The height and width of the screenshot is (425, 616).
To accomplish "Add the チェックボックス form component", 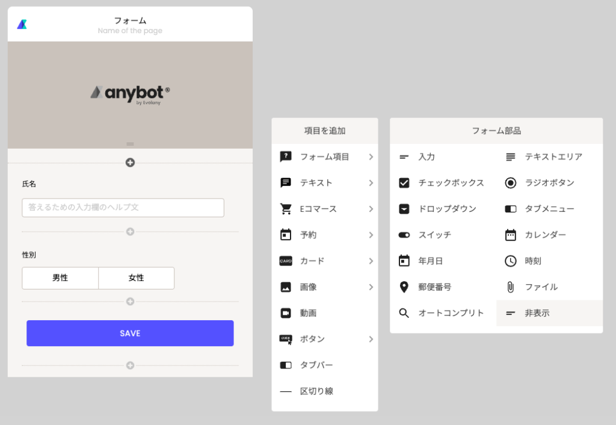I will 443,183.
